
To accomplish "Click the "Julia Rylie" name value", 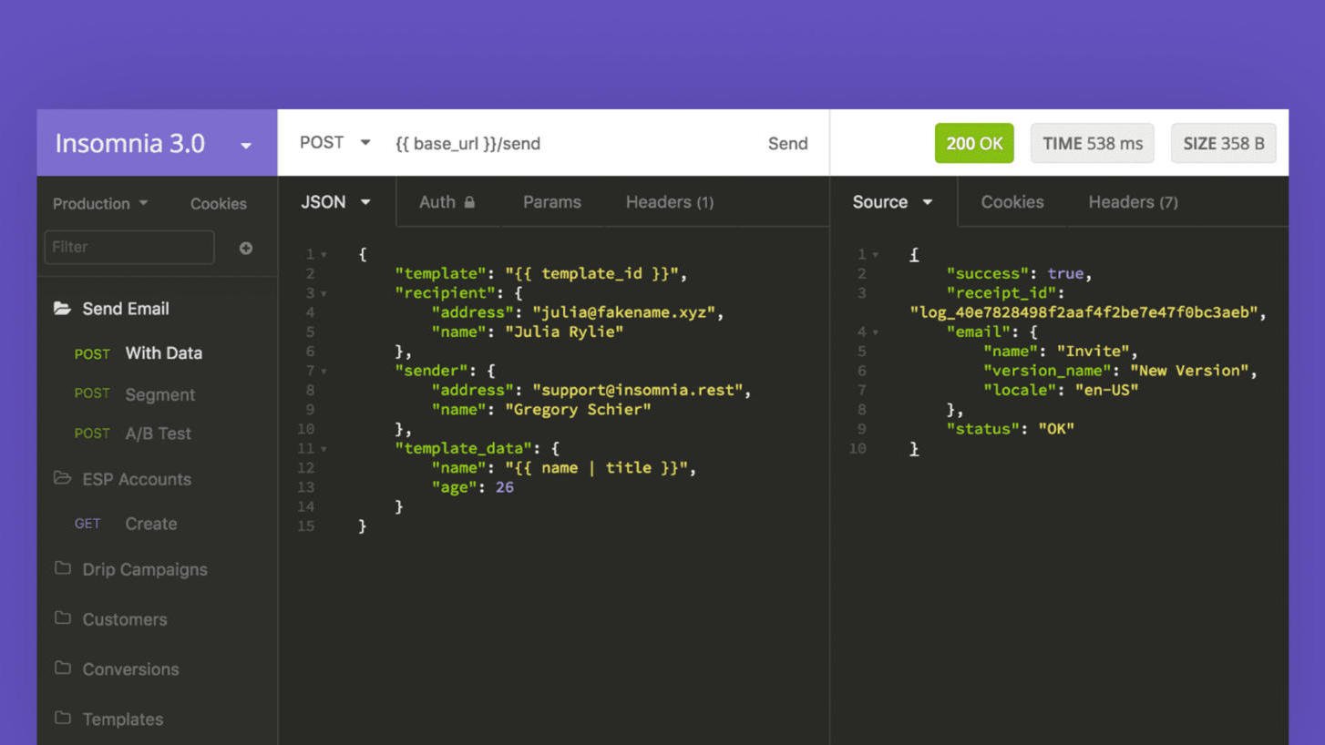I will tap(564, 332).
